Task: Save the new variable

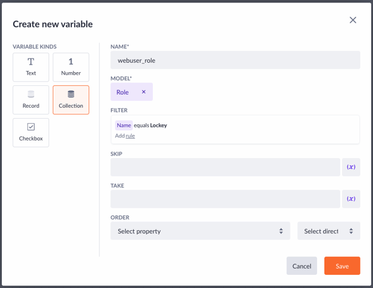Action: click(x=342, y=266)
